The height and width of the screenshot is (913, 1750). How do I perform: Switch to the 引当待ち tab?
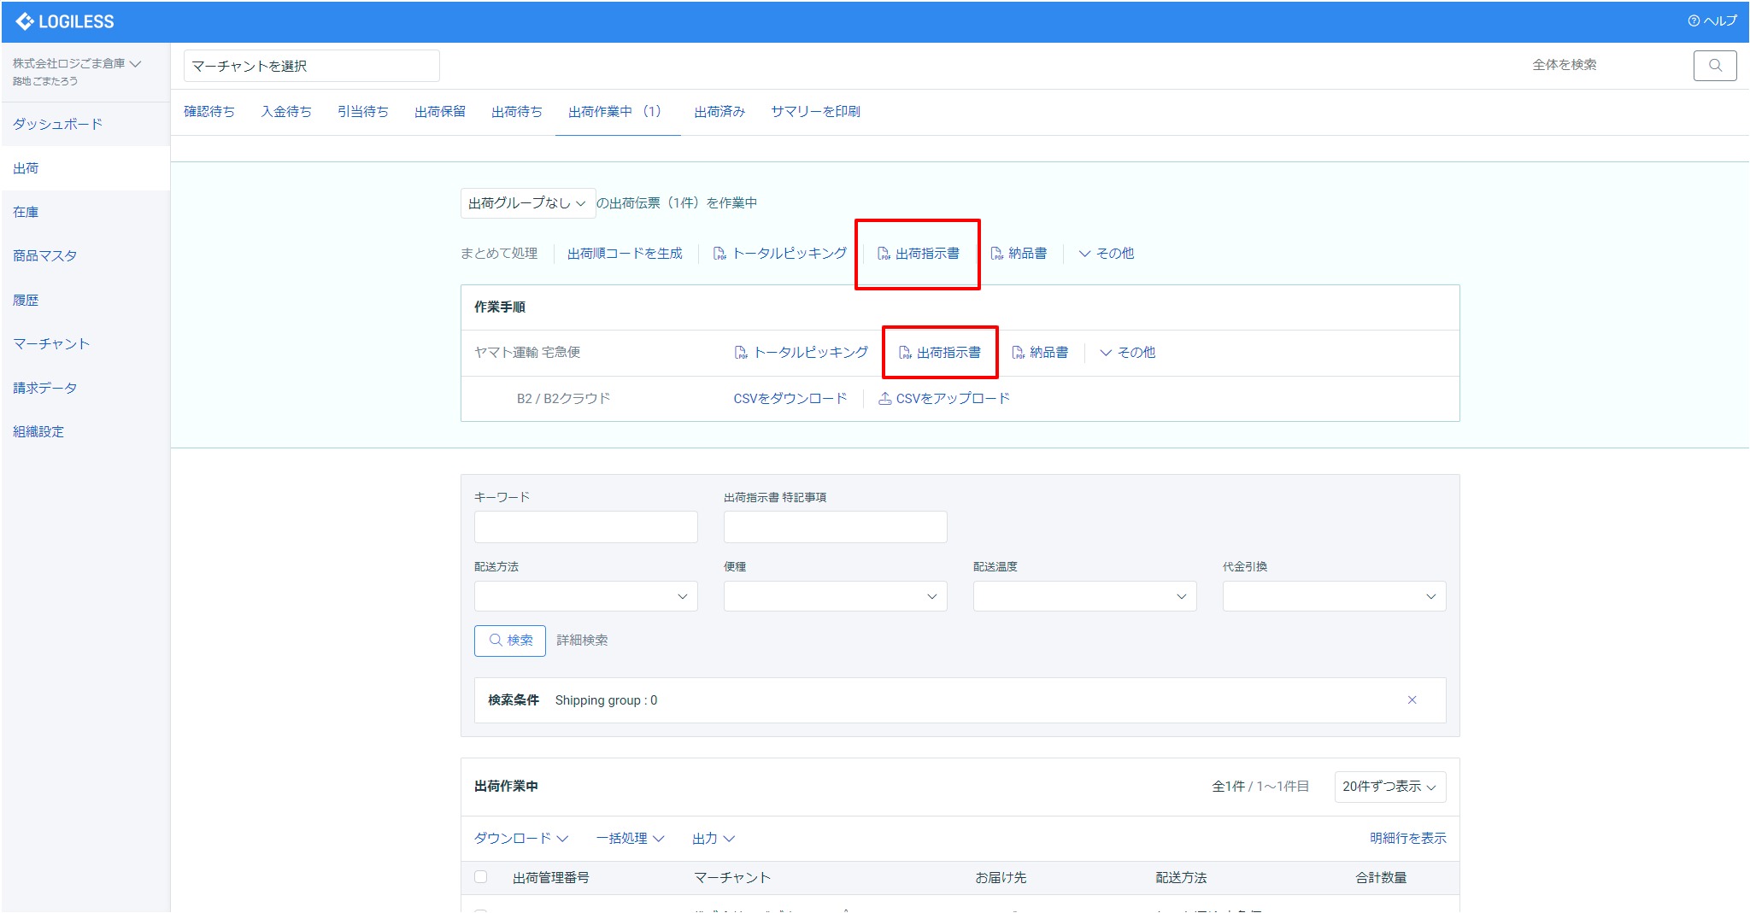[363, 111]
